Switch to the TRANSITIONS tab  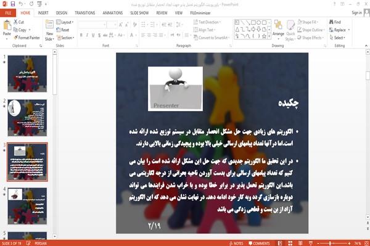point(85,13)
